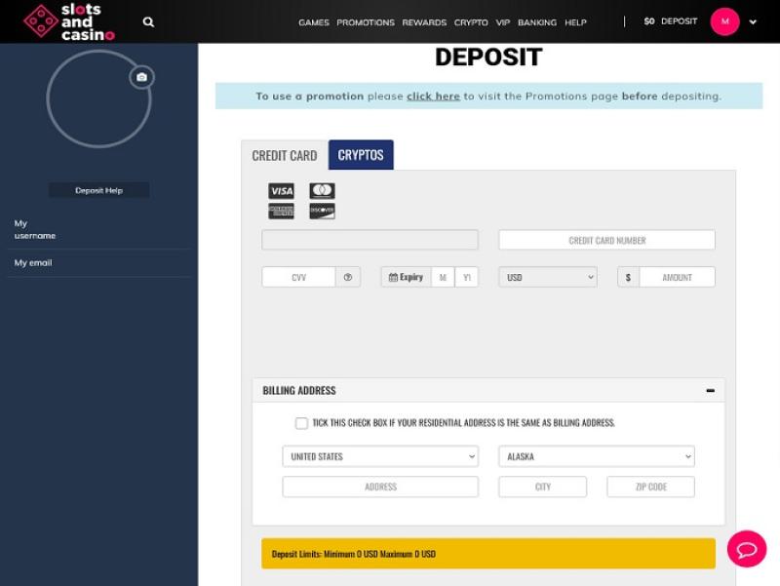Screen dimensions: 780x586
Task: Open the USD currency dropdown
Action: [x=547, y=277]
